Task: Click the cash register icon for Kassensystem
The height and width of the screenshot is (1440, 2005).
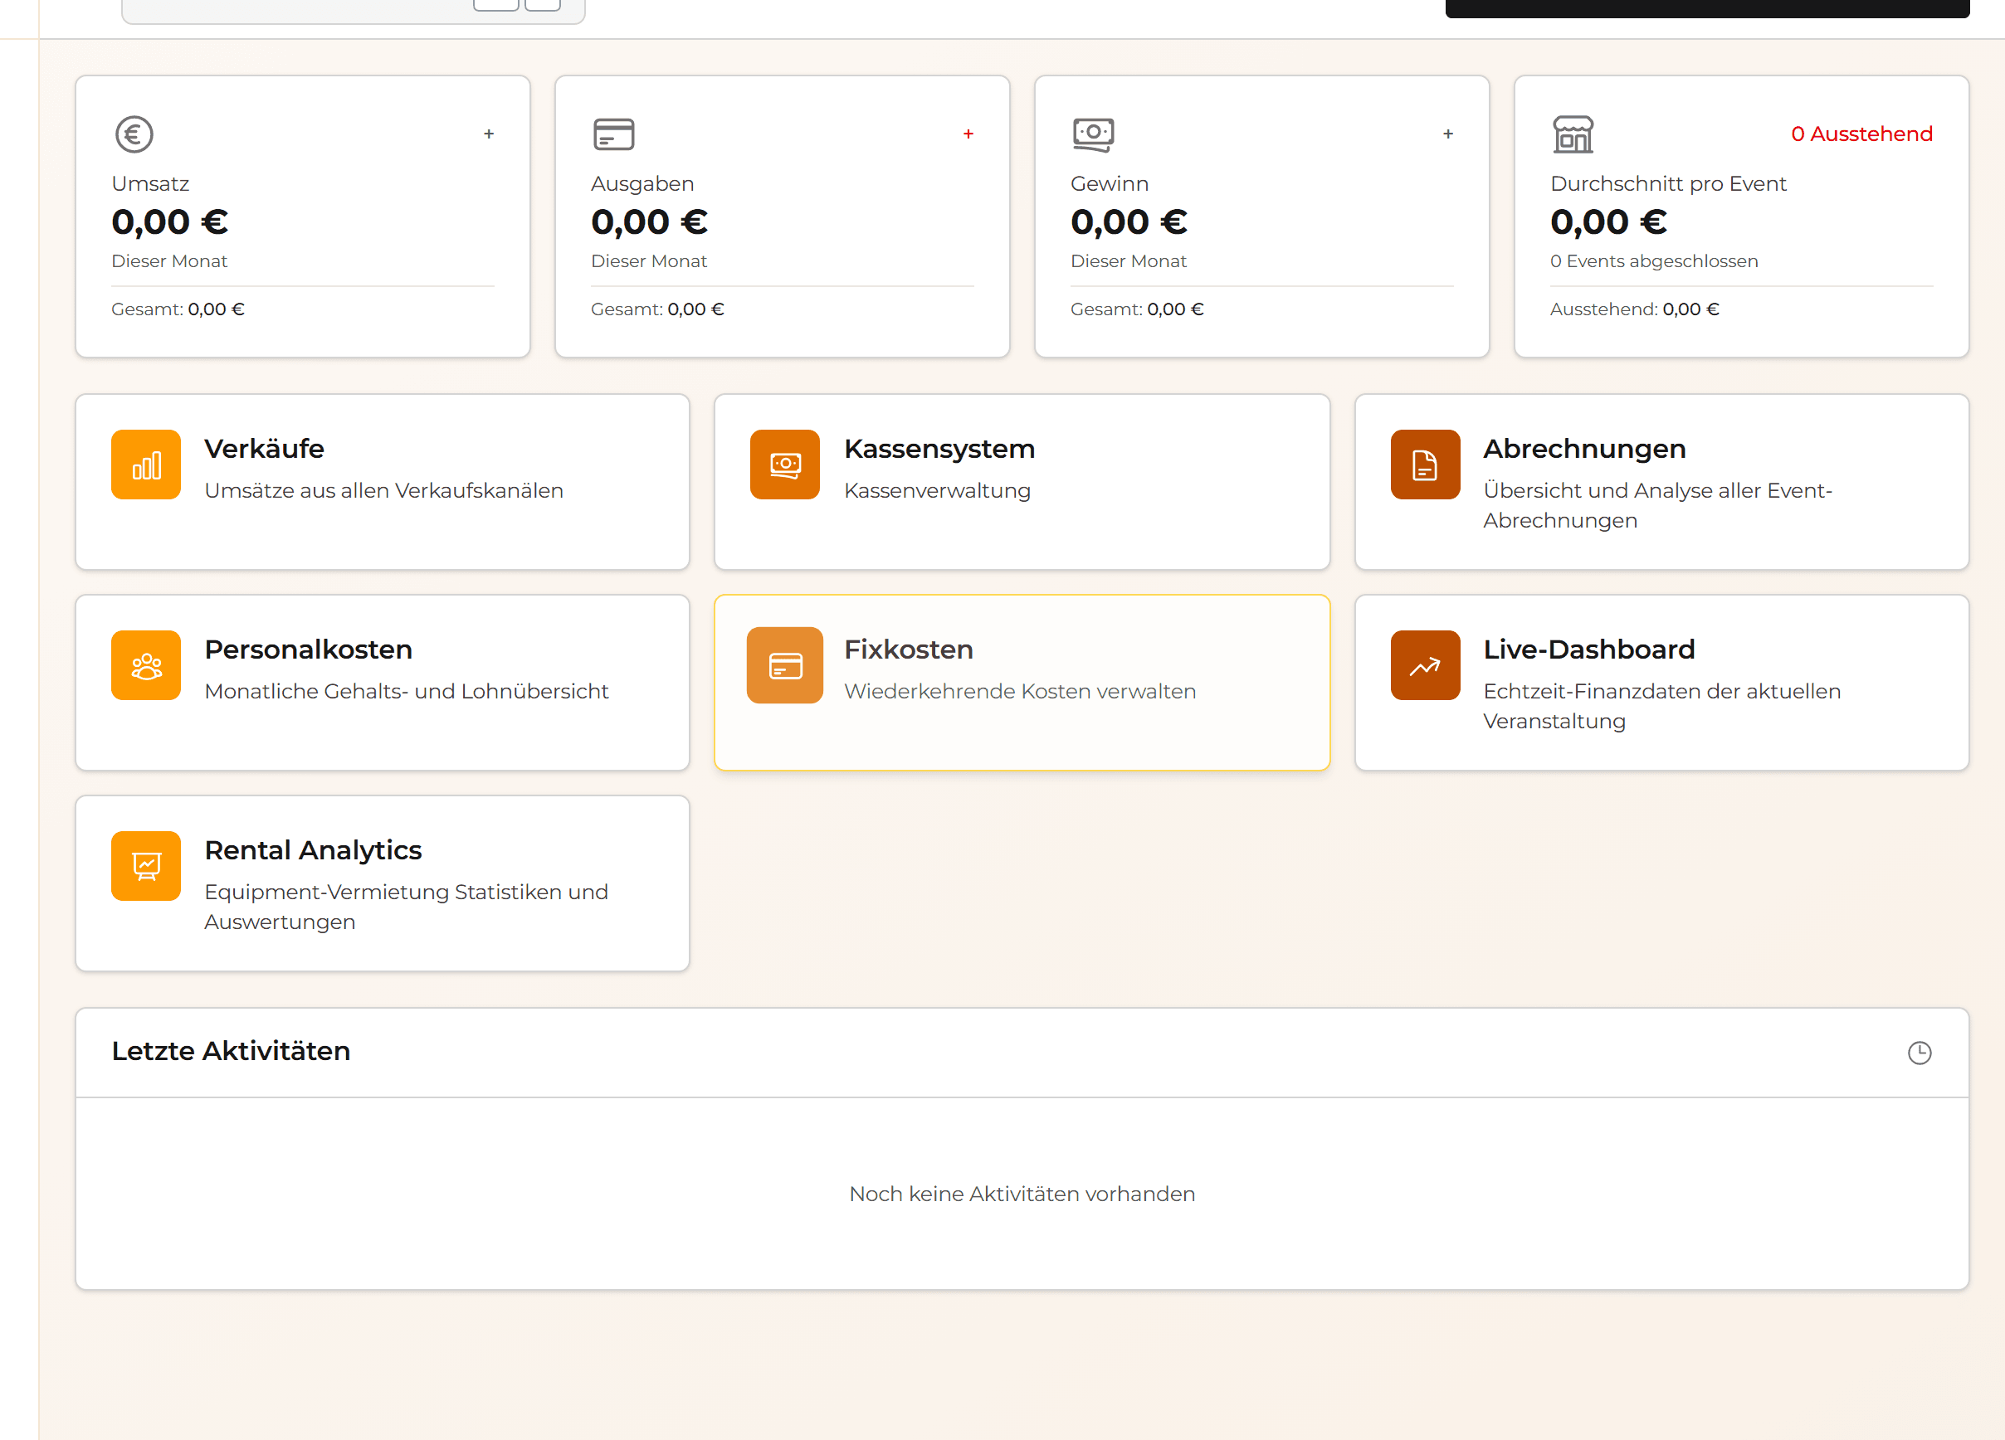Action: 784,465
